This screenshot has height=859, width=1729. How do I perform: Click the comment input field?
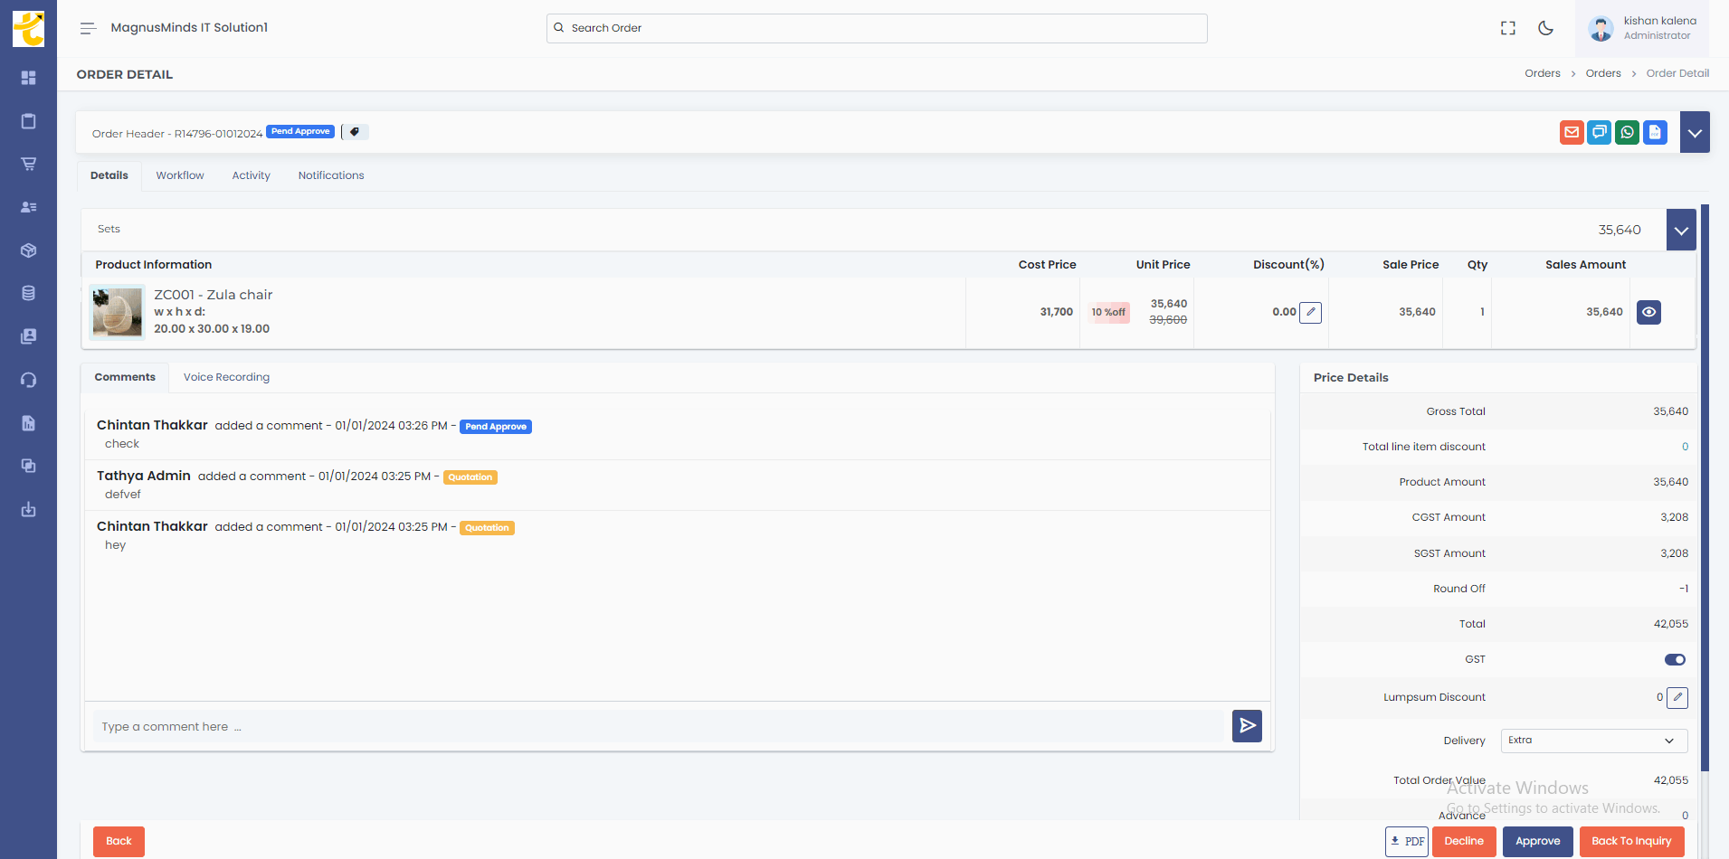[658, 726]
